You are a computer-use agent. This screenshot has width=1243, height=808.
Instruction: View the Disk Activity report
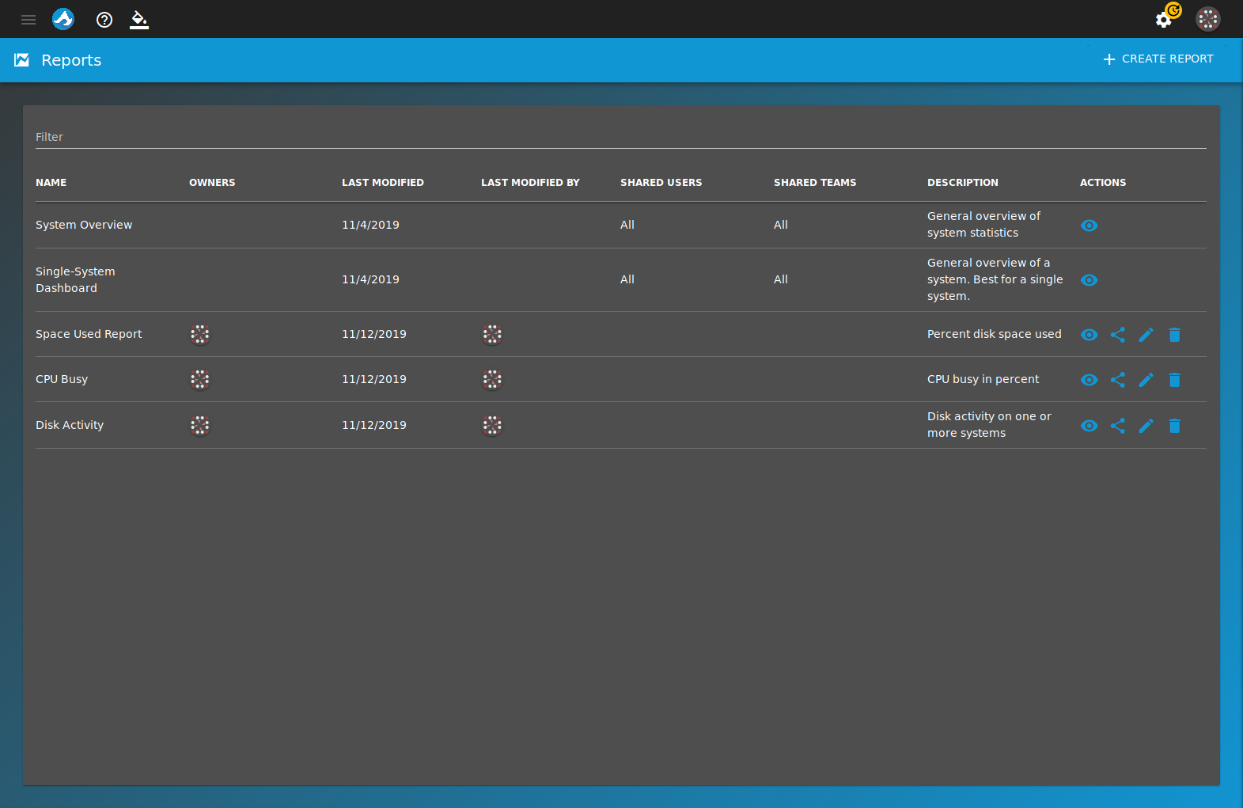click(x=1090, y=426)
